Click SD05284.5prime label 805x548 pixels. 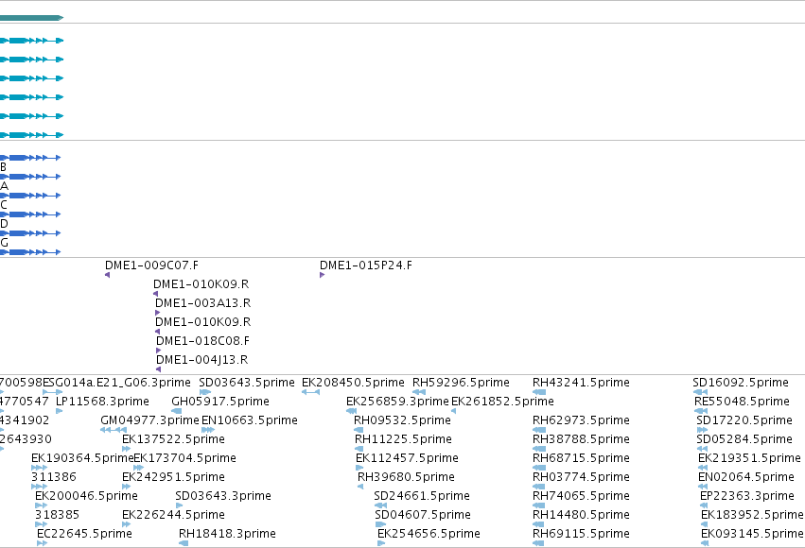pos(744,439)
